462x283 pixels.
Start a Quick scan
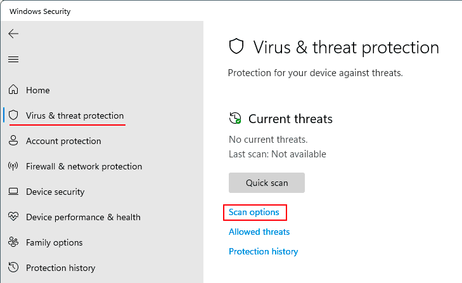pos(267,183)
